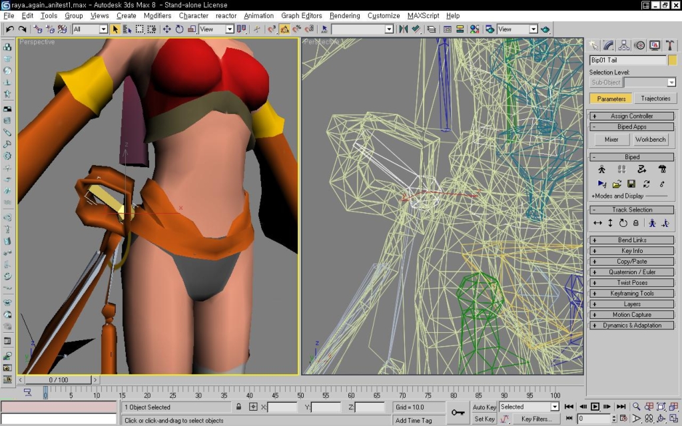Image resolution: width=682 pixels, height=426 pixels.
Task: Click the Zoom Extents viewport icon
Action: coord(661,407)
